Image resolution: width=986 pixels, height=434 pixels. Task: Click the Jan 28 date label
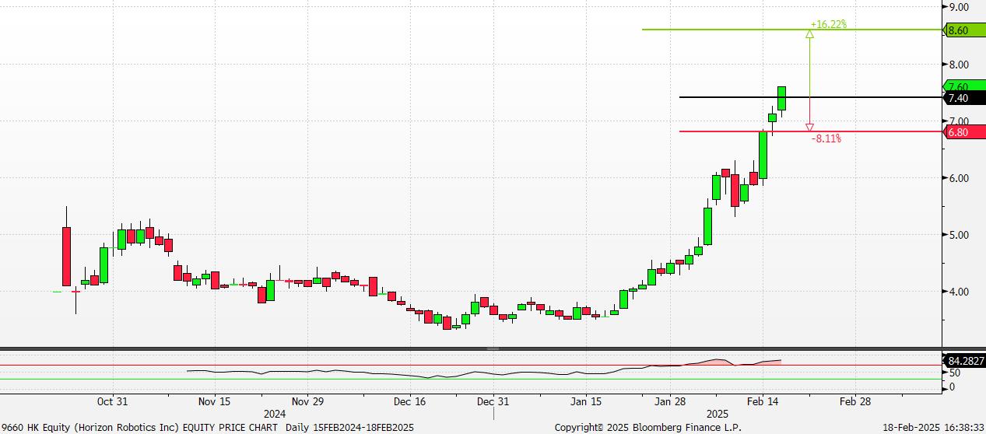click(669, 402)
